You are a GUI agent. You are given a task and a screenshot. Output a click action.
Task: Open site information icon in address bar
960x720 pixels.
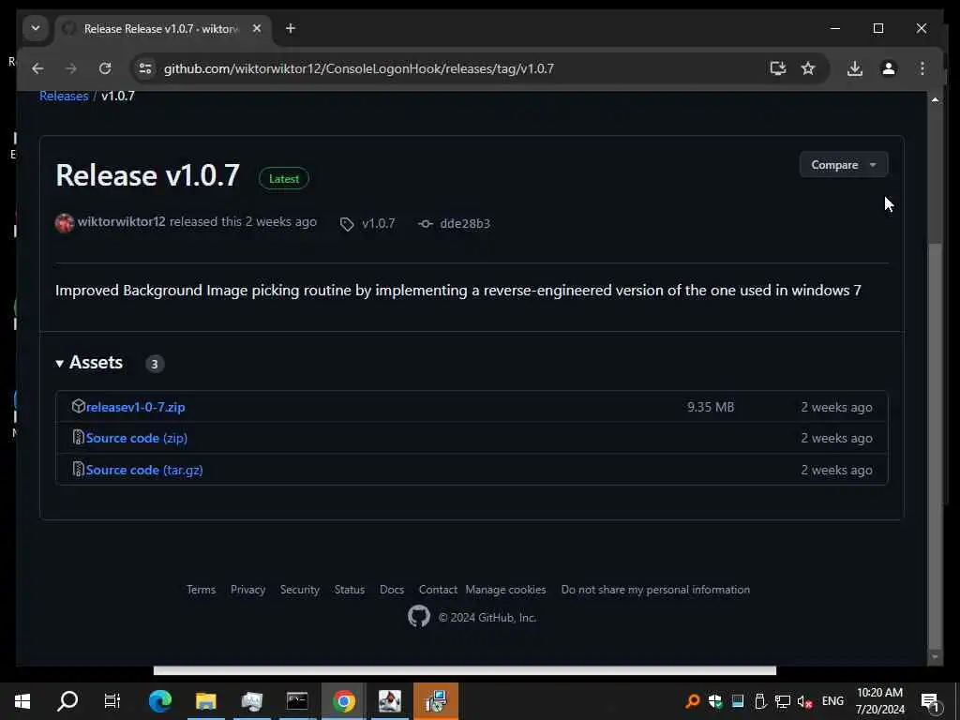click(x=145, y=68)
